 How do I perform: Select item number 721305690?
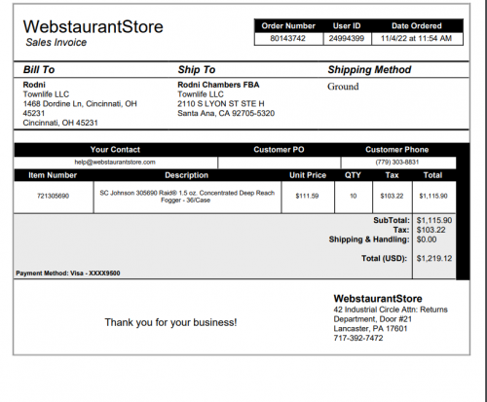click(53, 196)
